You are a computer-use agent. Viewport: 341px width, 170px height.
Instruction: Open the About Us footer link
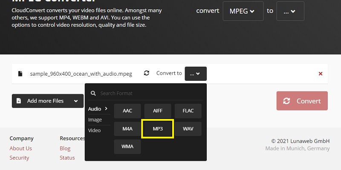[20, 148]
